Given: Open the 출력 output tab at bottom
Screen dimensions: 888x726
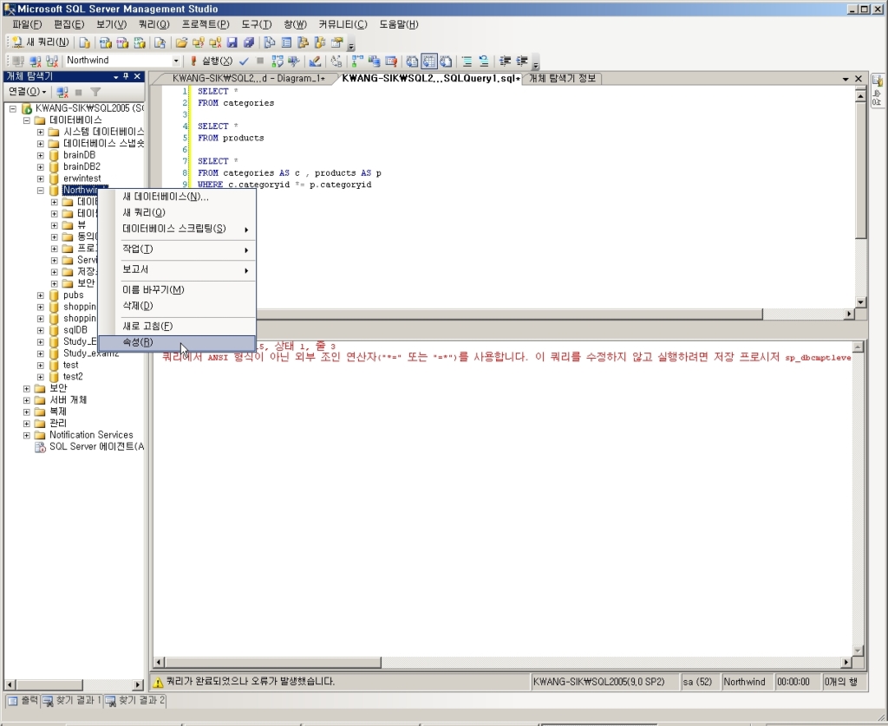Looking at the screenshot, I should tap(23, 701).
